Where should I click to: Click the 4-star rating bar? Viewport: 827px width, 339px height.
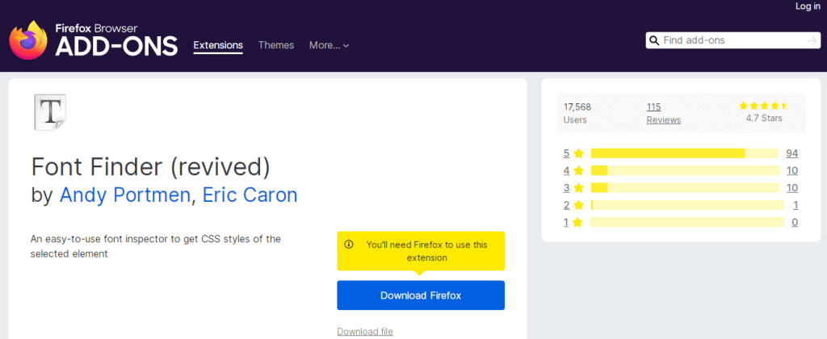click(x=685, y=171)
